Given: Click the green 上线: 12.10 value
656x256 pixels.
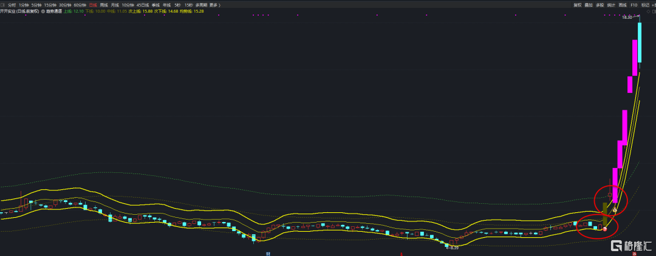Looking at the screenshot, I should coord(73,12).
